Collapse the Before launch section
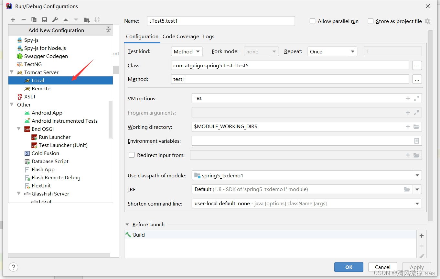Image resolution: width=440 pixels, height=279 pixels. (127, 225)
